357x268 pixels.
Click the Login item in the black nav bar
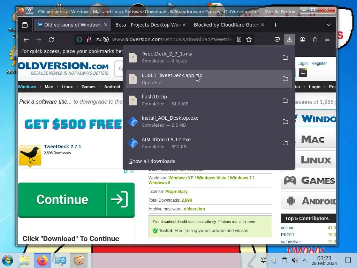click(314, 87)
